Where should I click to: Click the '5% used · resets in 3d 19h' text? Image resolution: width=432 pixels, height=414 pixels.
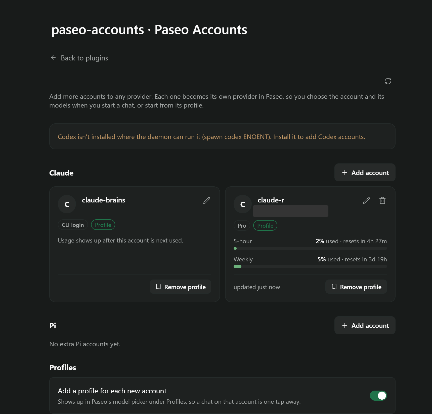(352, 259)
